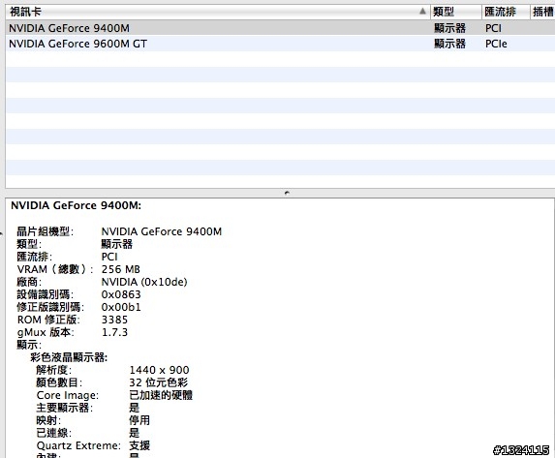
Task: Click ROM revision value 3385
Action: (114, 320)
